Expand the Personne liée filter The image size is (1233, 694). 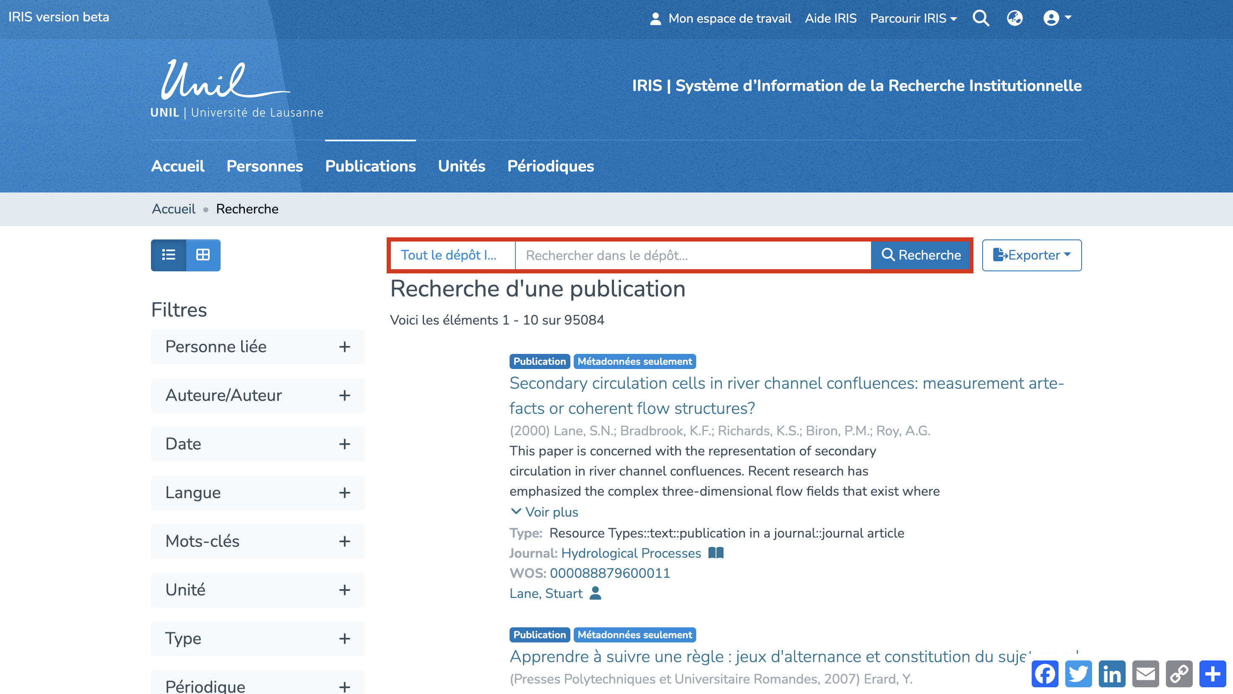pos(258,346)
